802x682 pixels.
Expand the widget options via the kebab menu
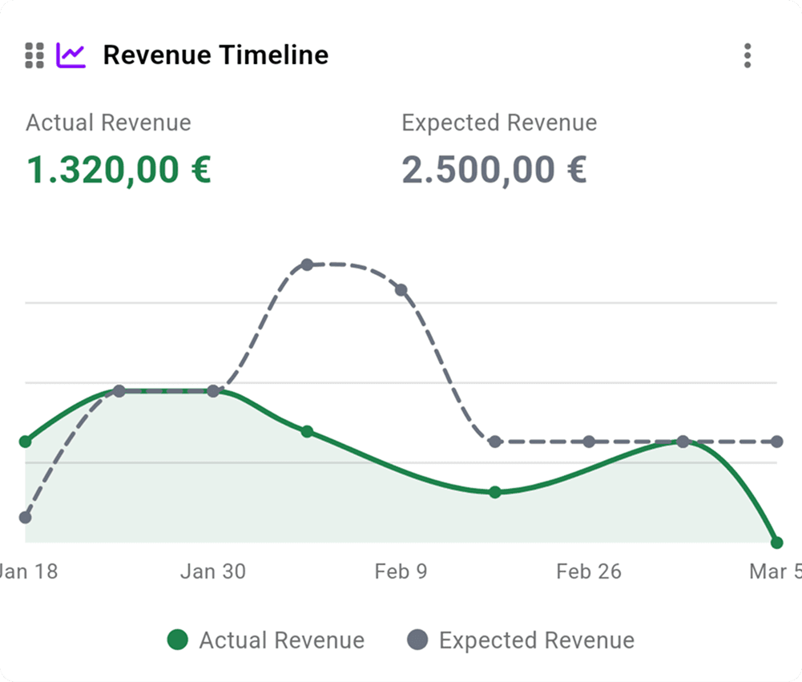[748, 56]
